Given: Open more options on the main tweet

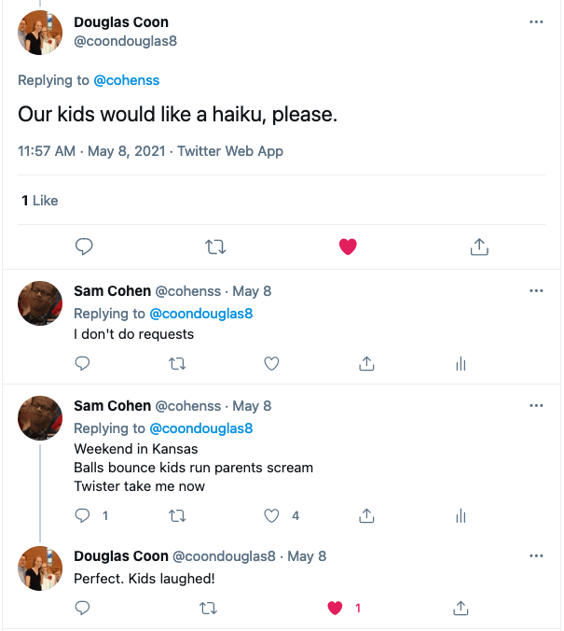Looking at the screenshot, I should pyautogui.click(x=536, y=22).
